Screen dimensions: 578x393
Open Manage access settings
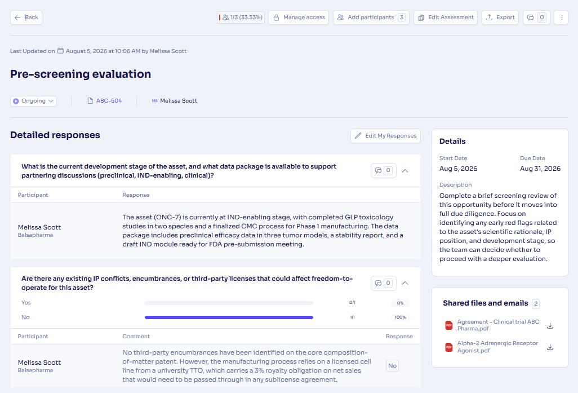[x=299, y=17]
